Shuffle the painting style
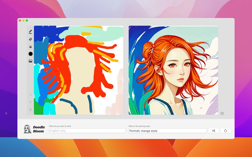252x157 pixels. [214, 131]
